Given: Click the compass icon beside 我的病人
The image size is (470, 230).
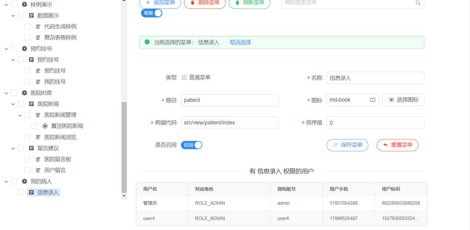Looking at the screenshot, I should 25,181.
